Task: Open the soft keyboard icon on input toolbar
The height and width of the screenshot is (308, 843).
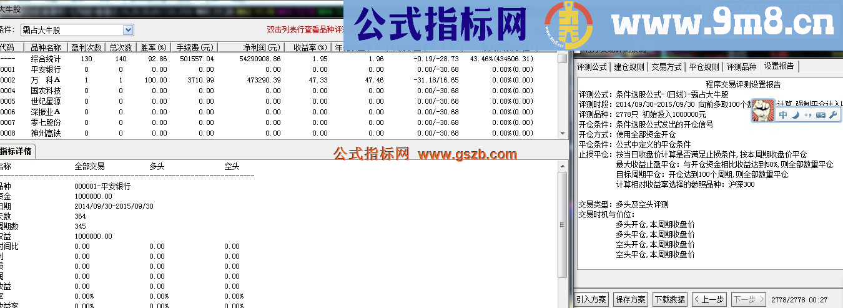Action: [x=820, y=115]
